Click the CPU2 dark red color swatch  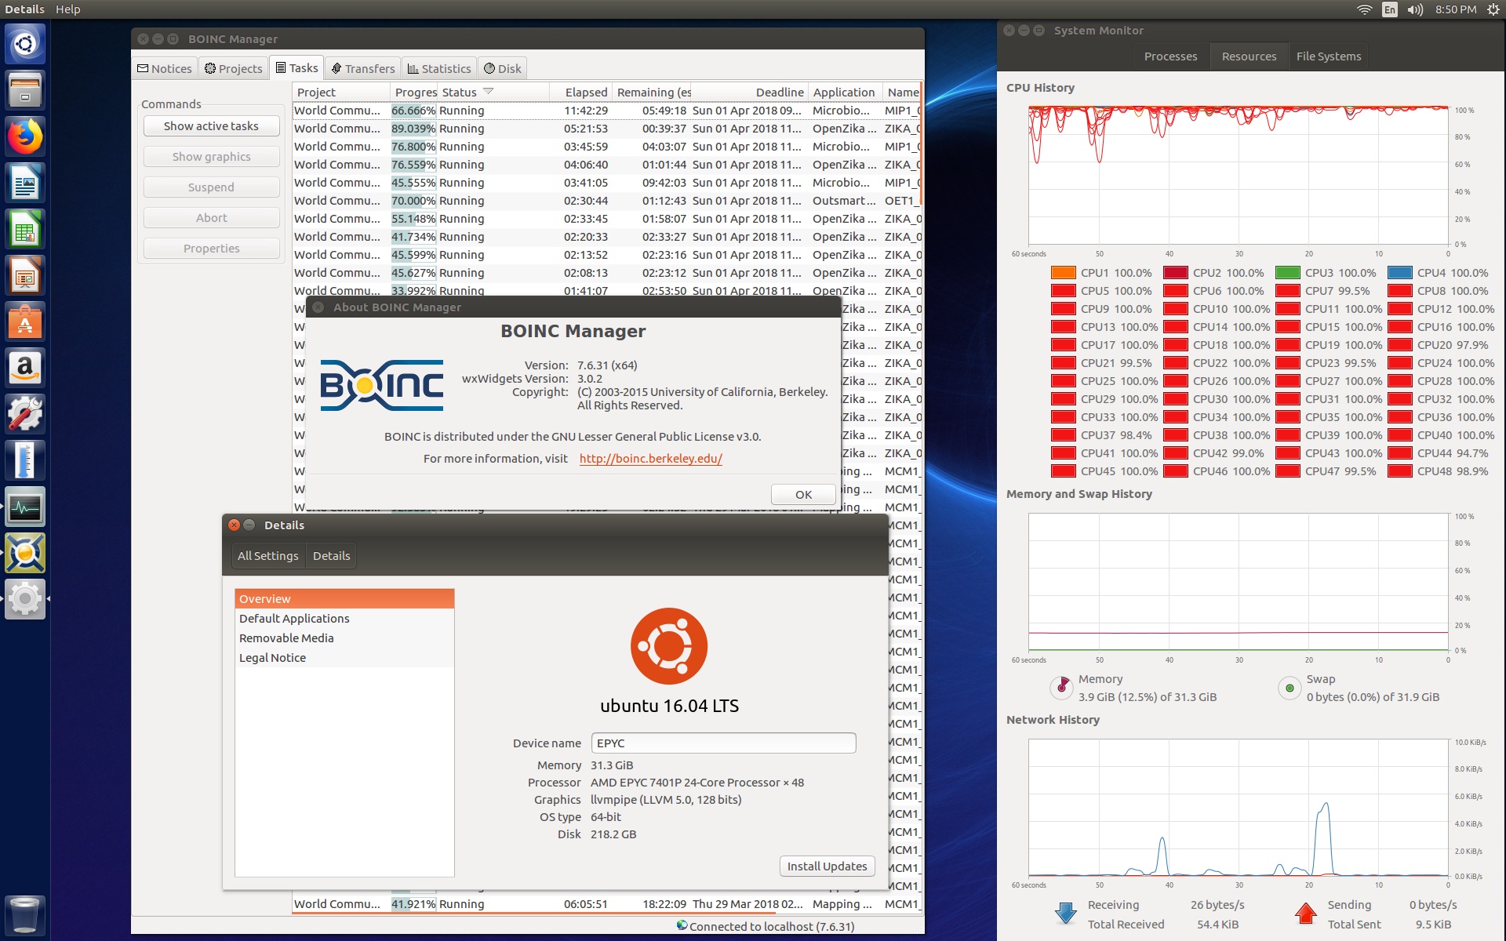1175,273
